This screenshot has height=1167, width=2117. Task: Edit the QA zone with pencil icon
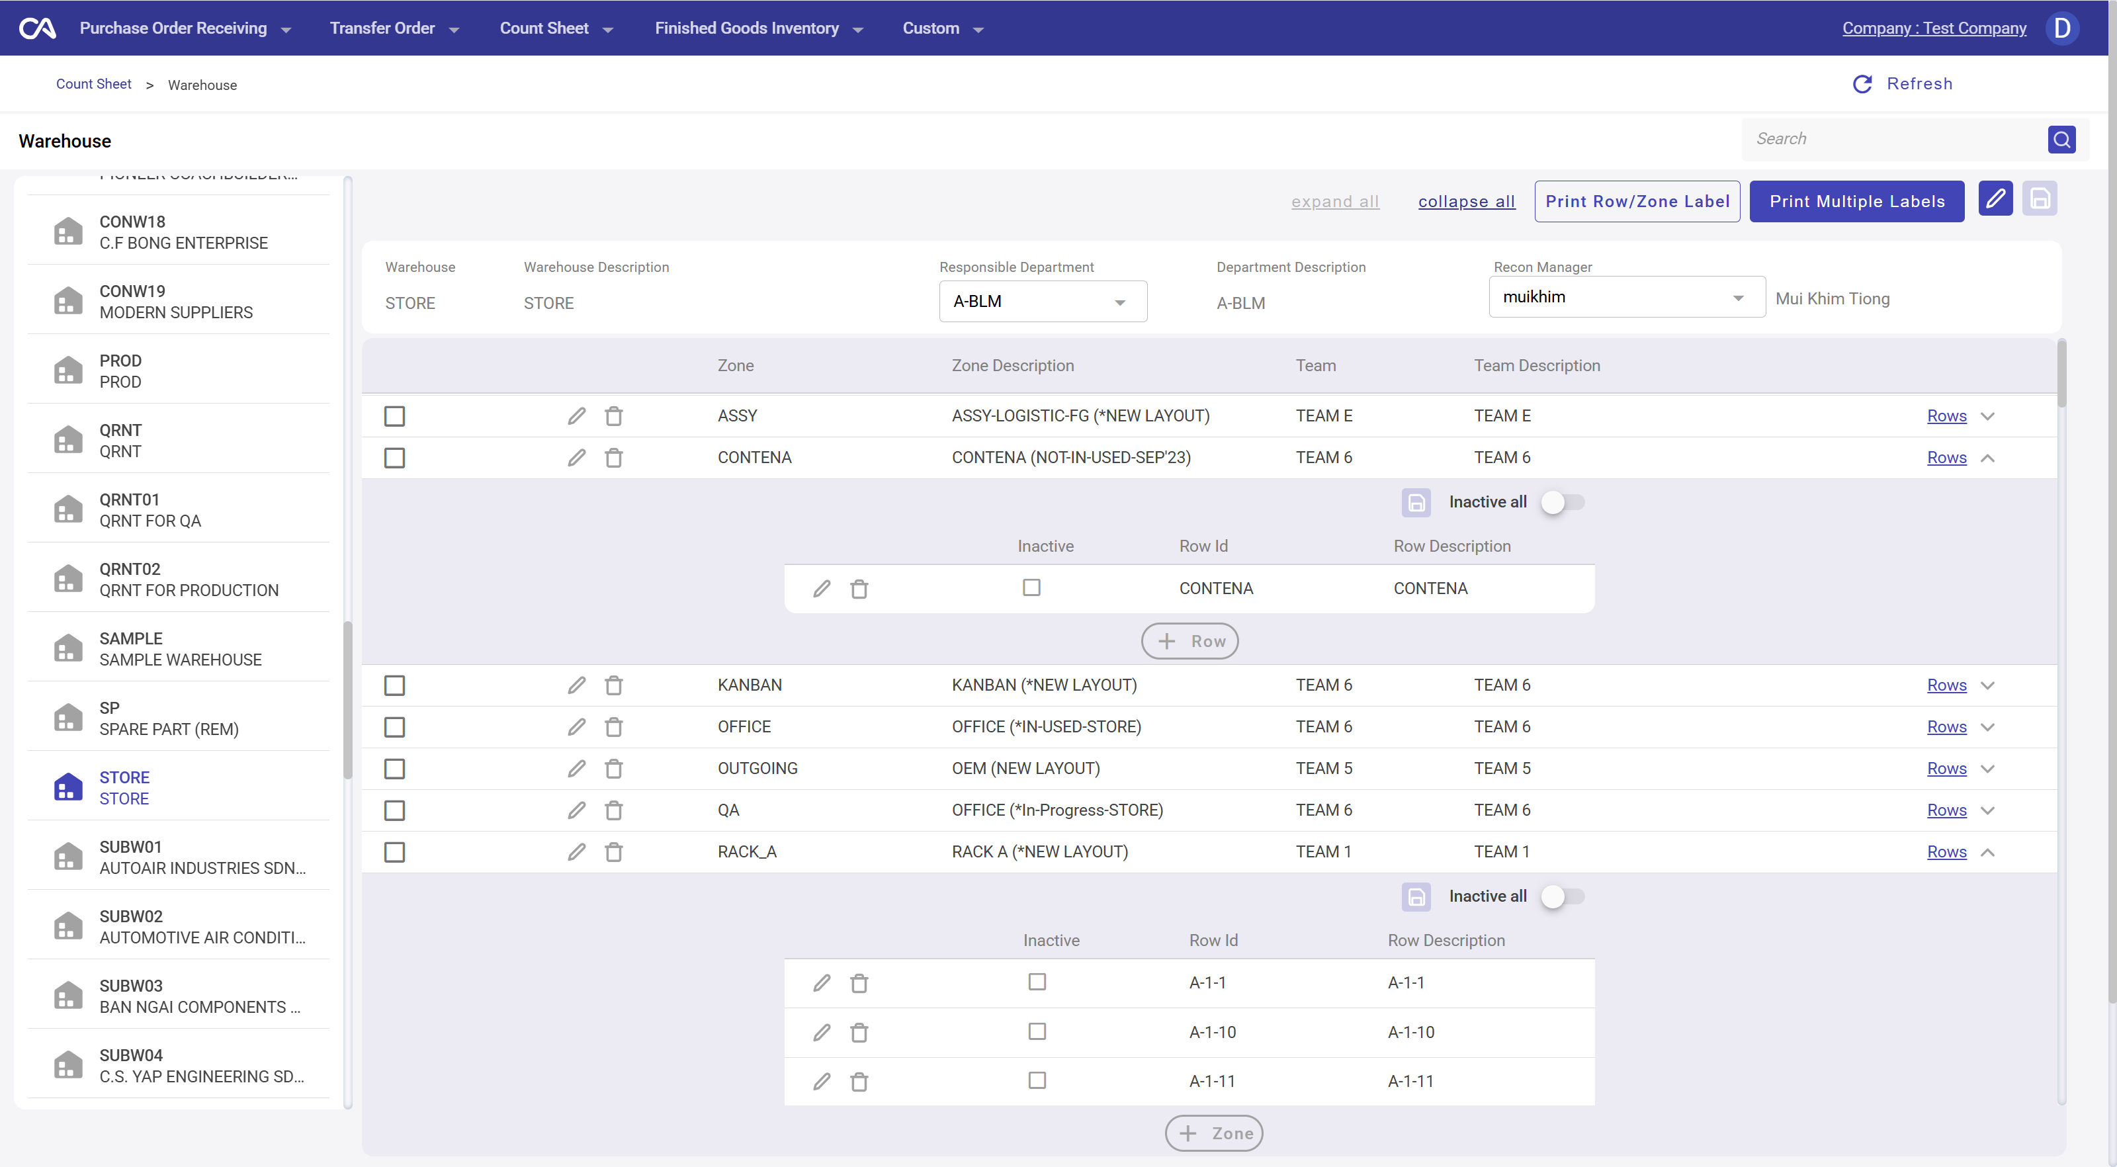pyautogui.click(x=577, y=810)
